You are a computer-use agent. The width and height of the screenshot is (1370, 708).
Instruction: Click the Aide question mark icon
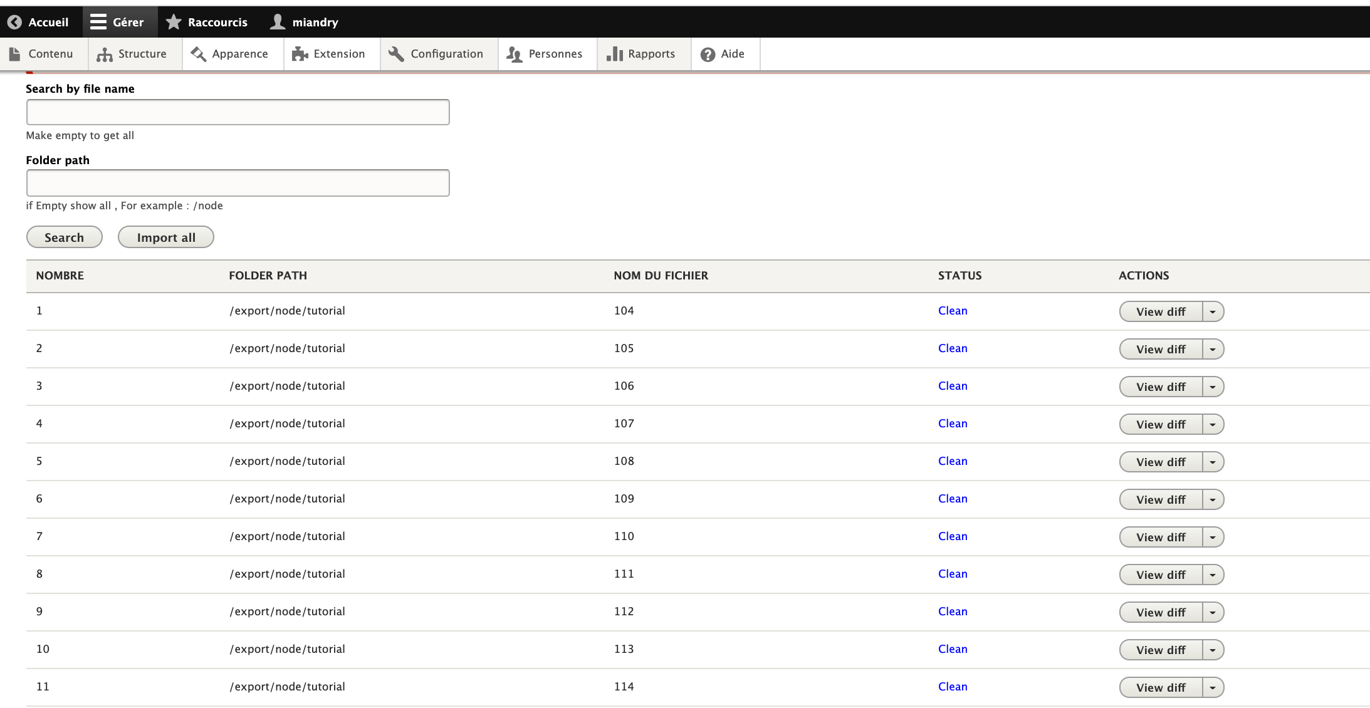click(x=708, y=55)
